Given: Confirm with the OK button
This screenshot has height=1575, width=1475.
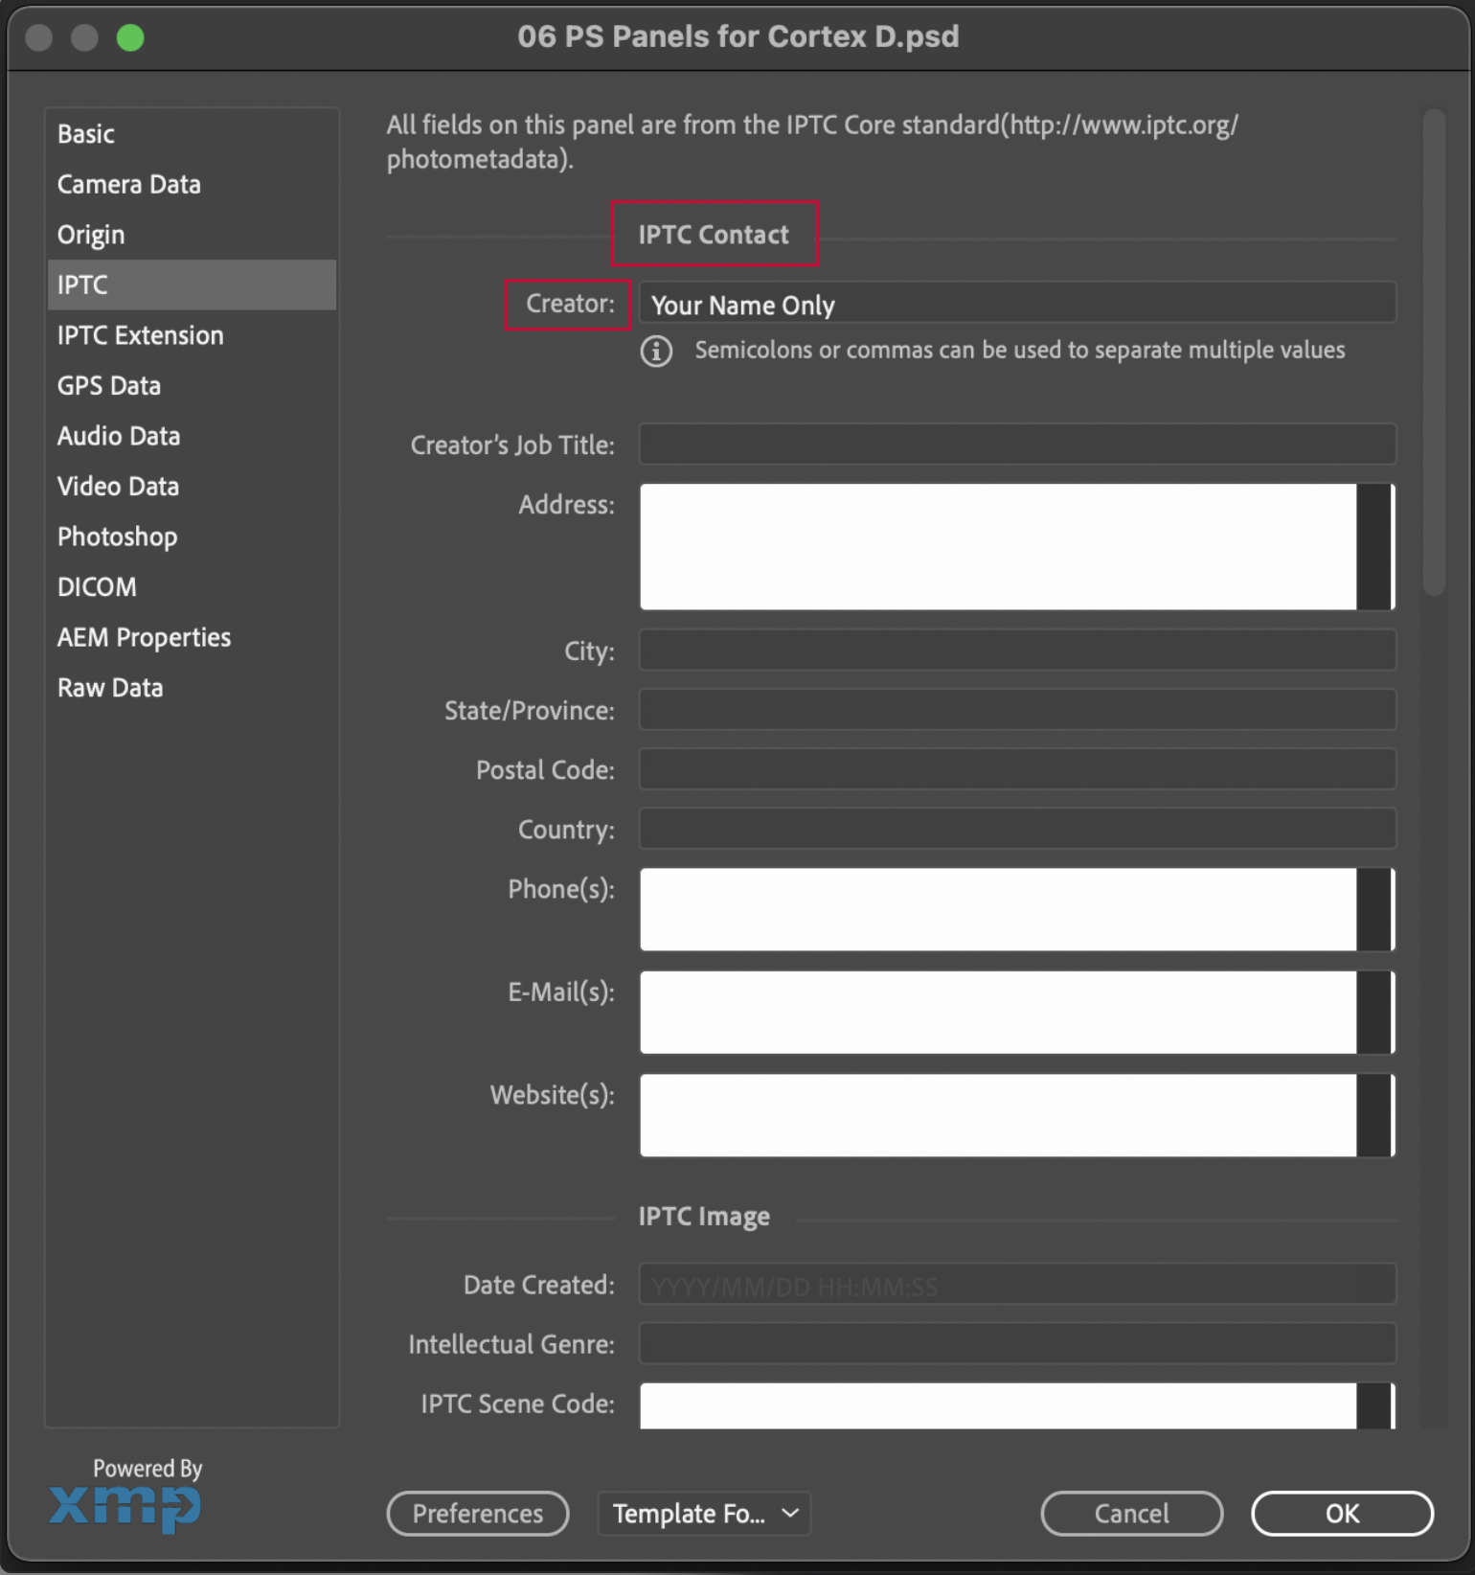Looking at the screenshot, I should point(1342,1514).
